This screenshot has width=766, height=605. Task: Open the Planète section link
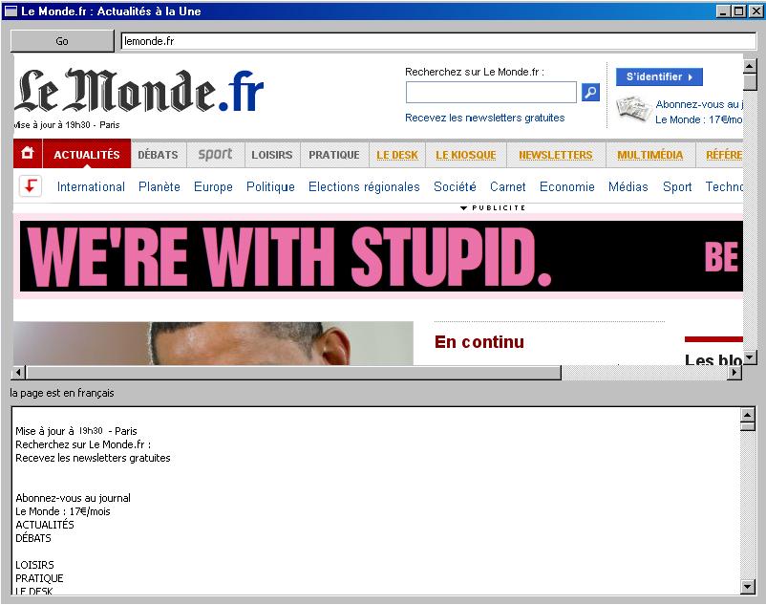tap(160, 186)
